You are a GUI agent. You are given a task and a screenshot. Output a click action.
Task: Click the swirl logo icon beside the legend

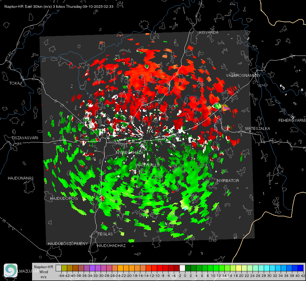11,270
